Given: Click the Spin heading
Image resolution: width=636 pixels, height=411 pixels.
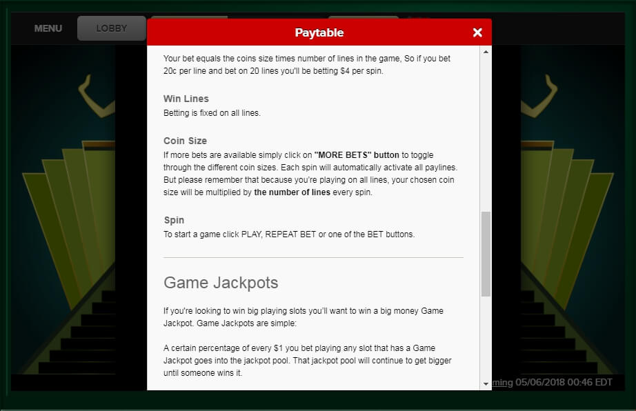Looking at the screenshot, I should tap(174, 220).
